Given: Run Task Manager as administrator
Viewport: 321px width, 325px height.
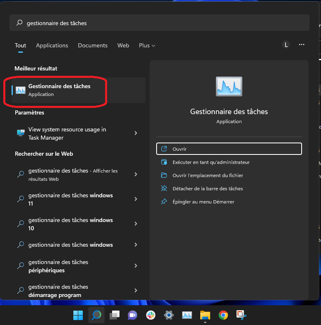Looking at the screenshot, I should 211,162.
